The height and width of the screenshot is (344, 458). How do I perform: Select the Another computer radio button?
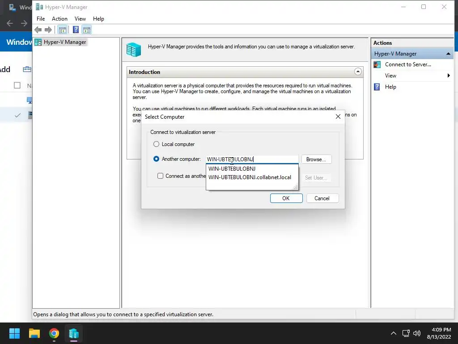tap(156, 159)
